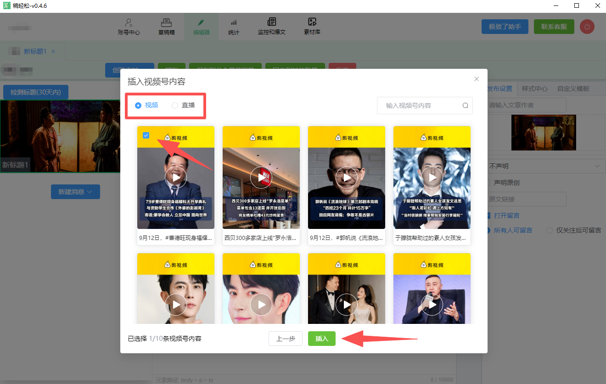
Task: Click the green 插入 button
Action: pyautogui.click(x=322, y=339)
